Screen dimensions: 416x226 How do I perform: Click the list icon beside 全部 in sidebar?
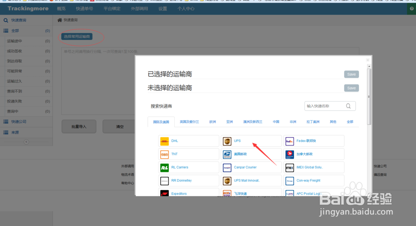6,31
